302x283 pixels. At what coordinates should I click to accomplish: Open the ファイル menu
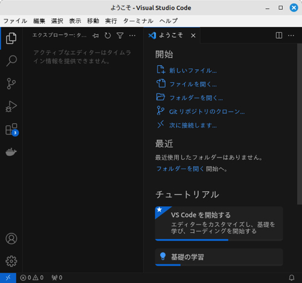[15, 21]
